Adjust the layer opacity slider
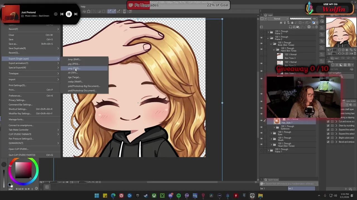The width and height of the screenshot is (357, 200). [x=301, y=19]
